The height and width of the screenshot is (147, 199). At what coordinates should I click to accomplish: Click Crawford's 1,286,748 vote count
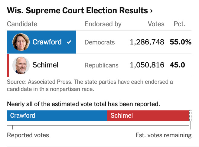147,42
